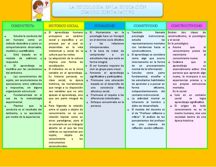Click bullet icon before 'El aprendizaje humano presupone'

[x=45, y=33]
